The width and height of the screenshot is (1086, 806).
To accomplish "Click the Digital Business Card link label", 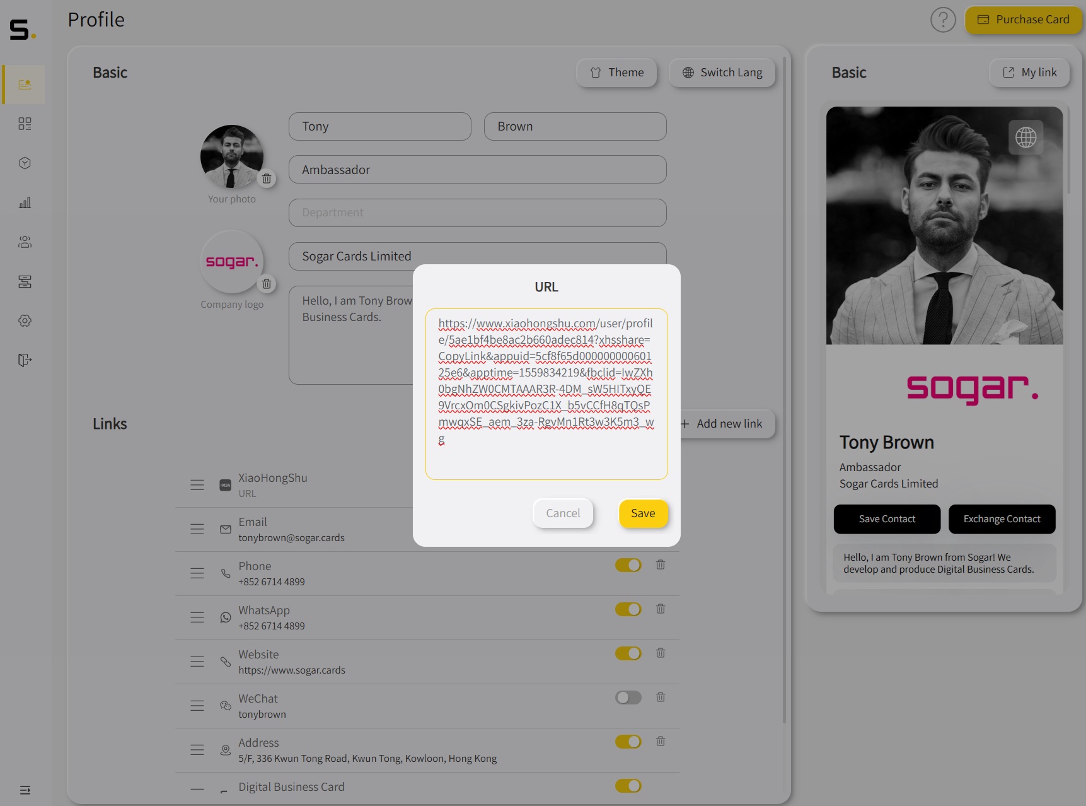I will [291, 787].
